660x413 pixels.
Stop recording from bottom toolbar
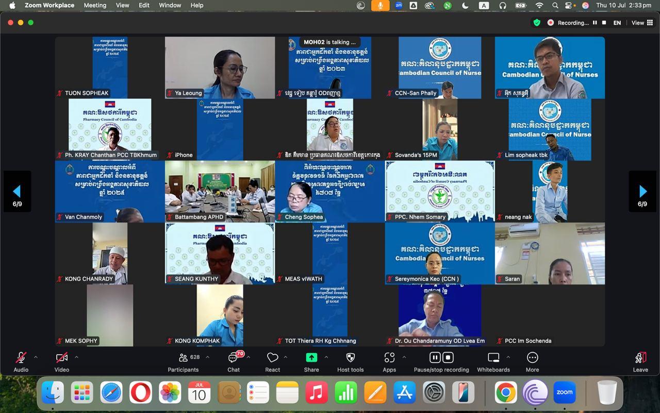[448, 357]
